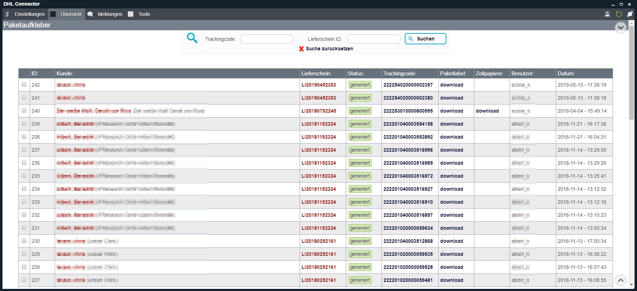This screenshot has width=637, height=291.
Task: Click the user profile icon top right
Action: click(607, 14)
